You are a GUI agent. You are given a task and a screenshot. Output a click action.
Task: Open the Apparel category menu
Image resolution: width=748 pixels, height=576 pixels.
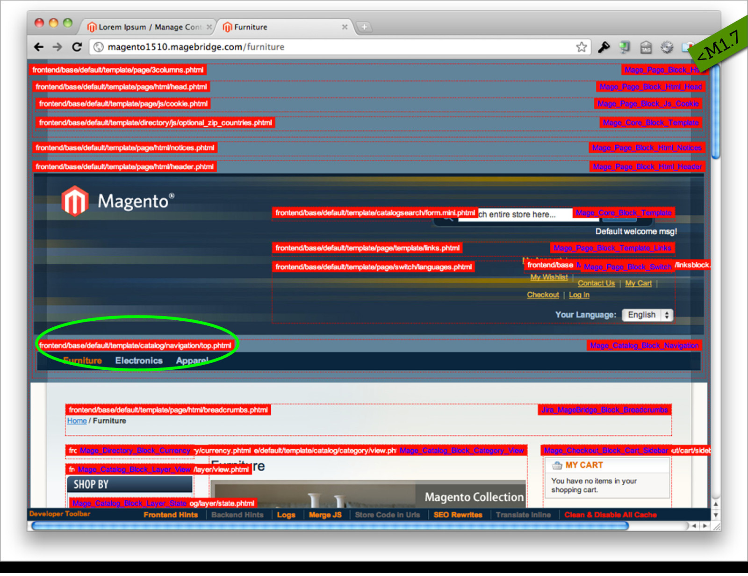(x=192, y=360)
